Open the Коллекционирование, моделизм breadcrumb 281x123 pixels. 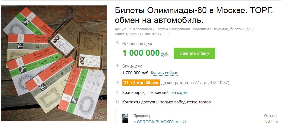tap(182, 29)
